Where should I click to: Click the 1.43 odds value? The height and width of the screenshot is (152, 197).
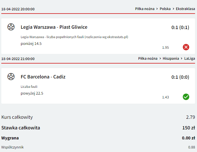[x=165, y=97]
